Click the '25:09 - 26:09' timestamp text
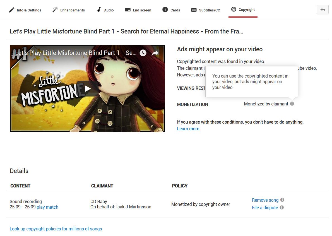The width and height of the screenshot is (332, 236). [x=22, y=207]
